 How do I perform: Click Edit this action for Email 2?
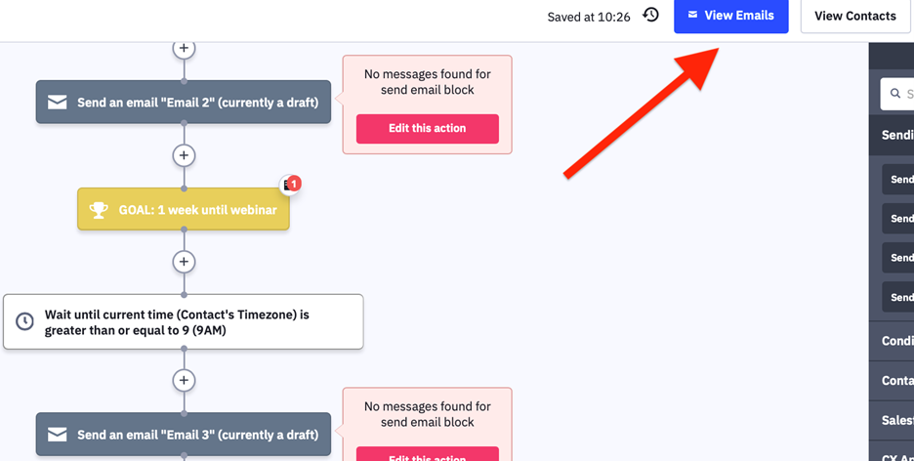pyautogui.click(x=428, y=128)
